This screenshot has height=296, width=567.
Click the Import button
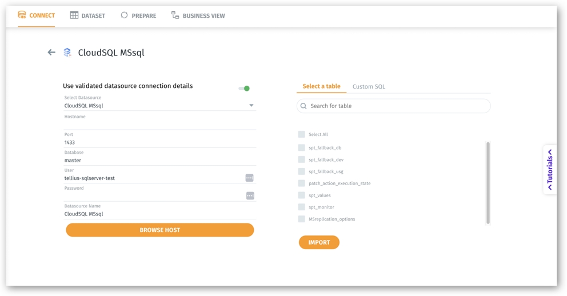point(319,242)
